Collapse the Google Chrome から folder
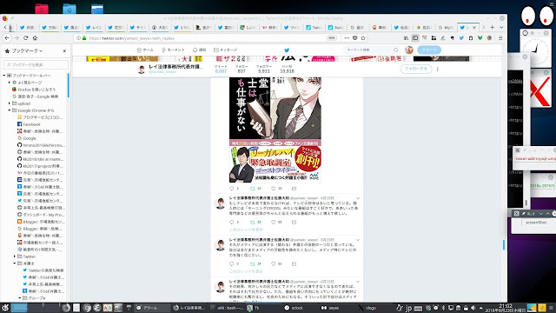This screenshot has width=556, height=313. 10,110
